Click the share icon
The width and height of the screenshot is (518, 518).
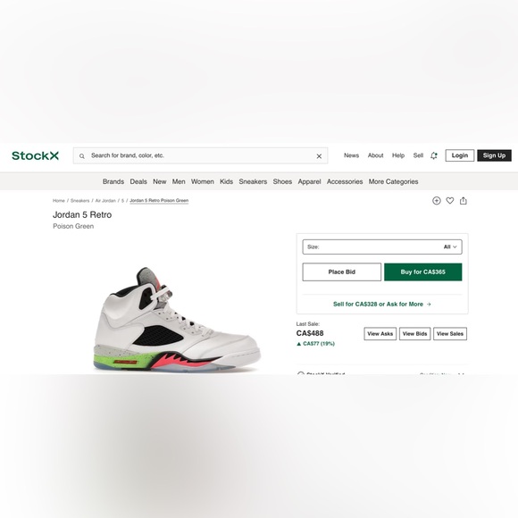point(464,201)
